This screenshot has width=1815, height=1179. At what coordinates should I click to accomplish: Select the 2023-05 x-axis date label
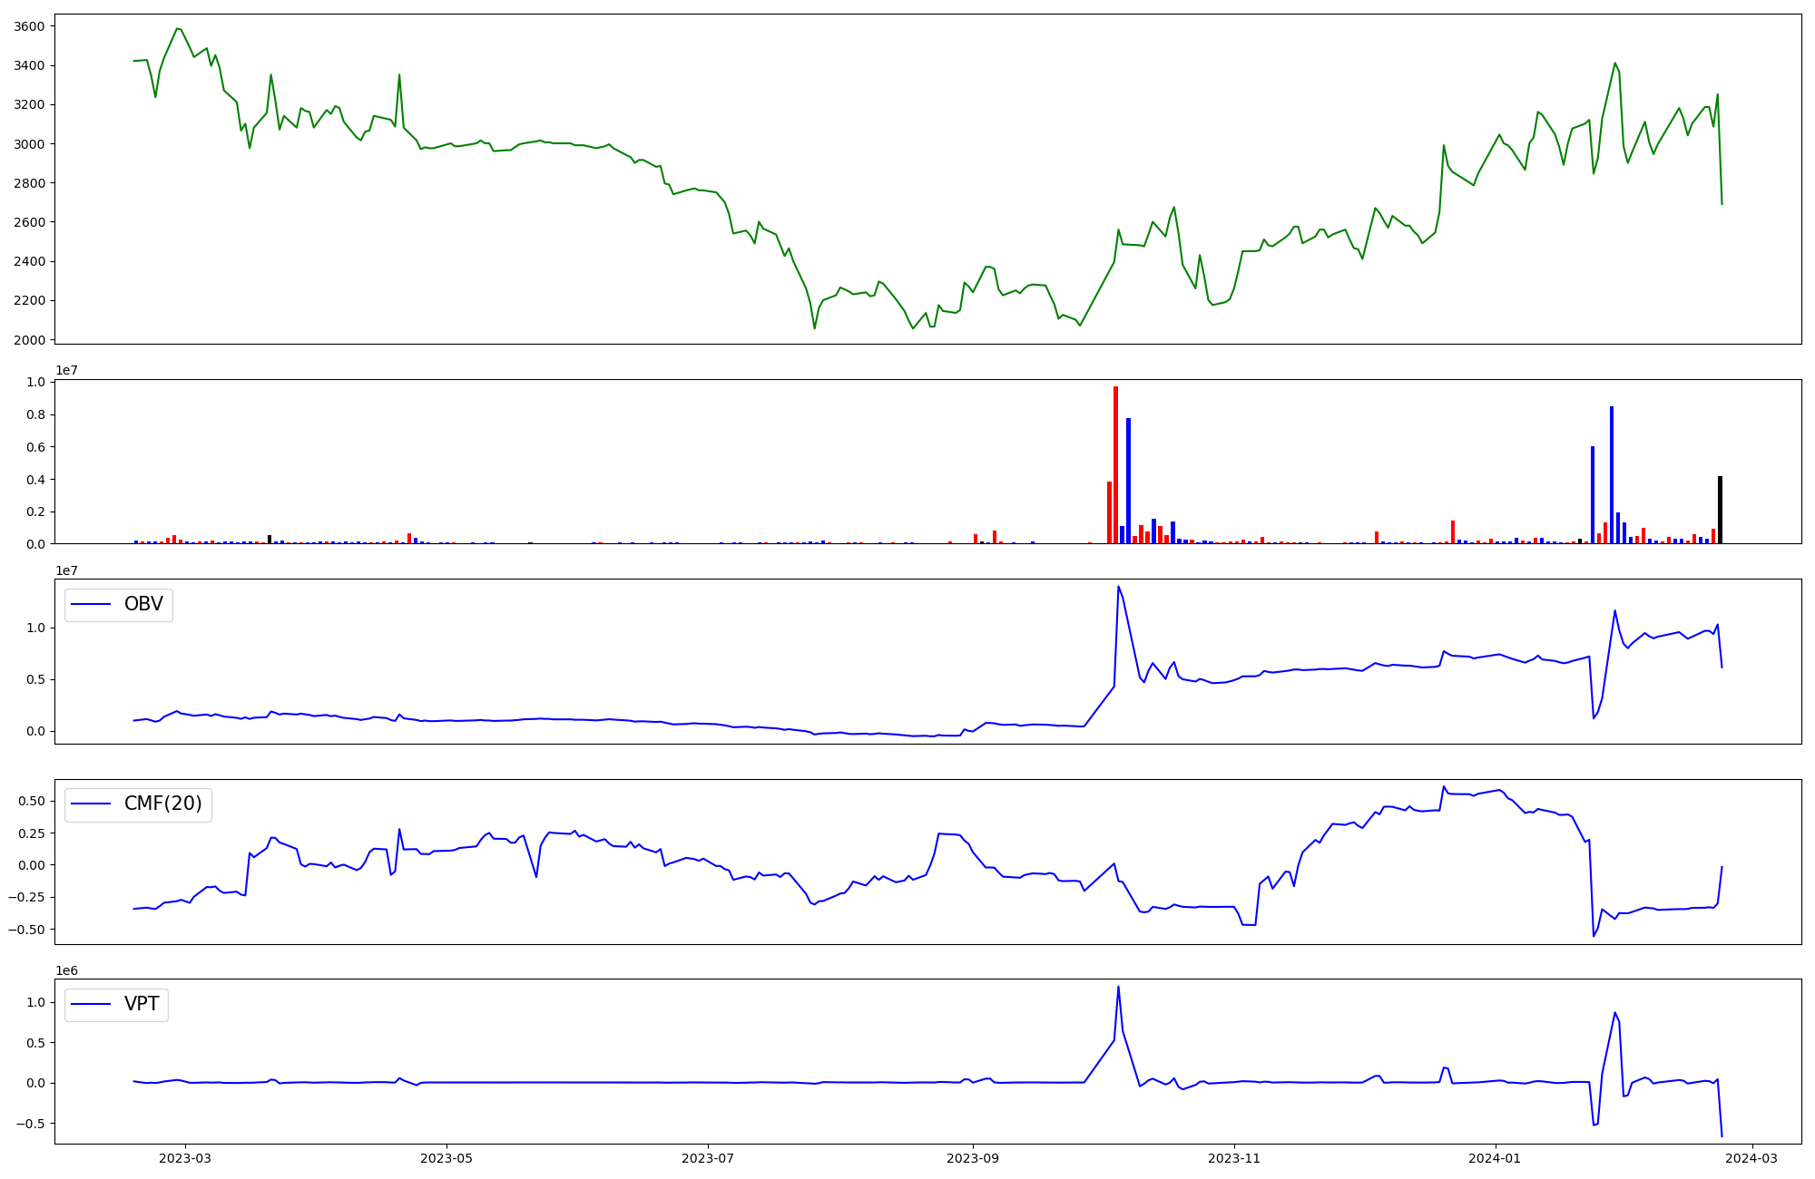446,1158
